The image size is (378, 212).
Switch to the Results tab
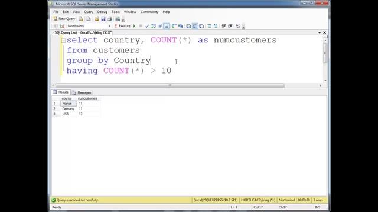(x=61, y=92)
